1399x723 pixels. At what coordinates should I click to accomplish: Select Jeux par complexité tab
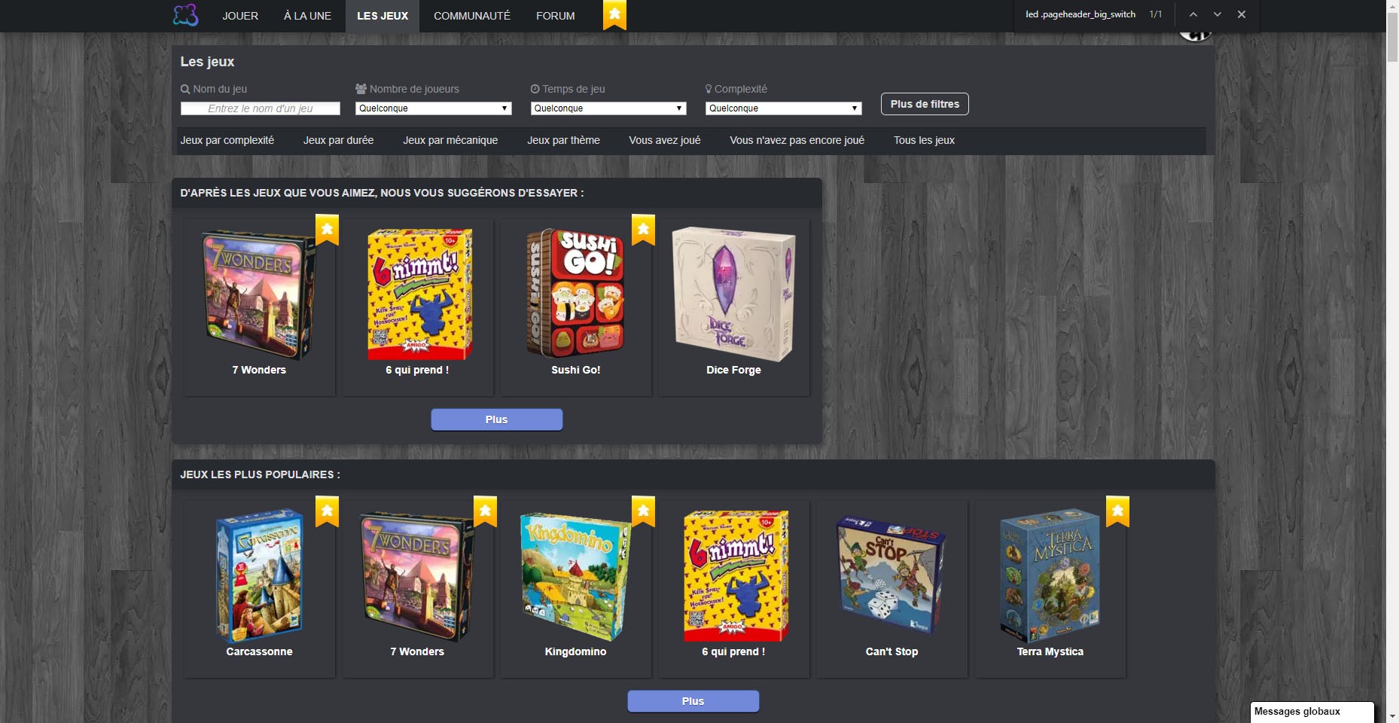click(x=227, y=140)
